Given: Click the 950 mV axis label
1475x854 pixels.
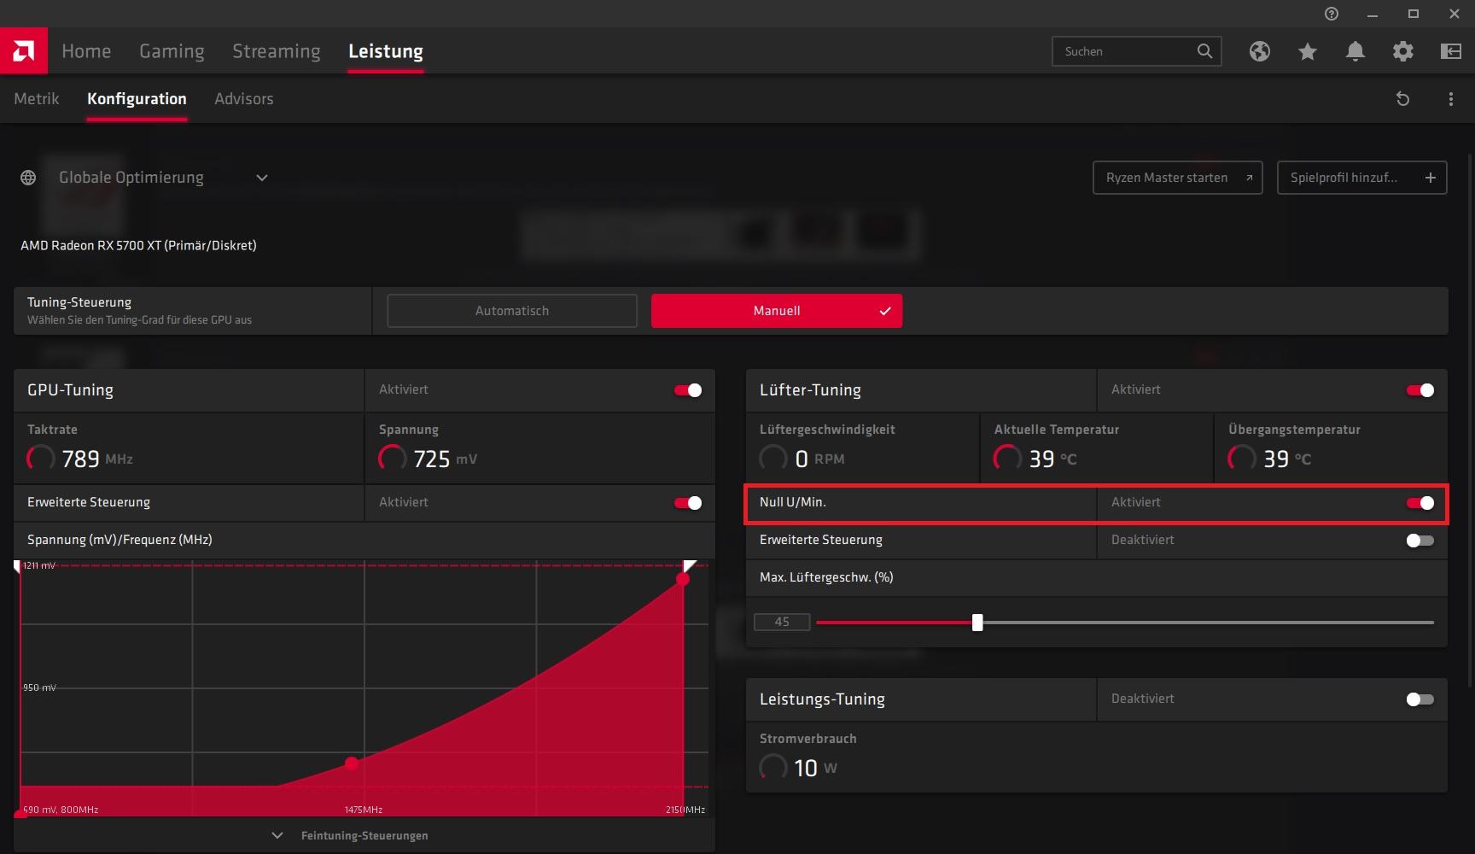Looking at the screenshot, I should point(39,687).
